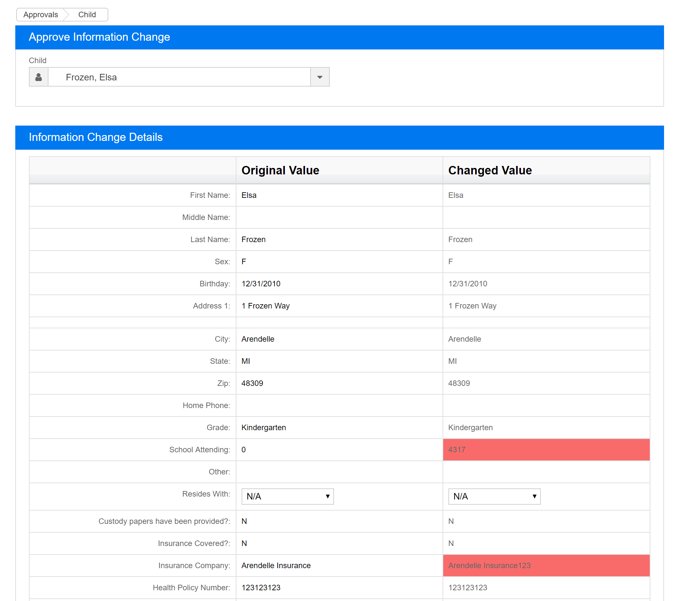Select the original Birthday 12/31/2010 value

coord(261,283)
